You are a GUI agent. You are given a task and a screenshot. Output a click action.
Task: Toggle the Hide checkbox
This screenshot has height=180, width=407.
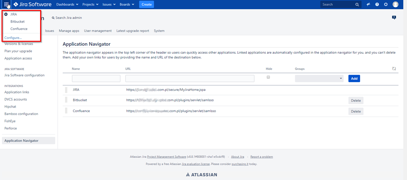[268, 77]
